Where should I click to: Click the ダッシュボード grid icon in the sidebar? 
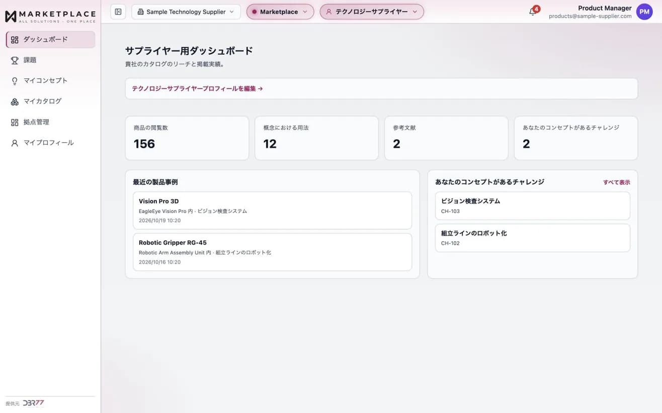[x=15, y=40]
